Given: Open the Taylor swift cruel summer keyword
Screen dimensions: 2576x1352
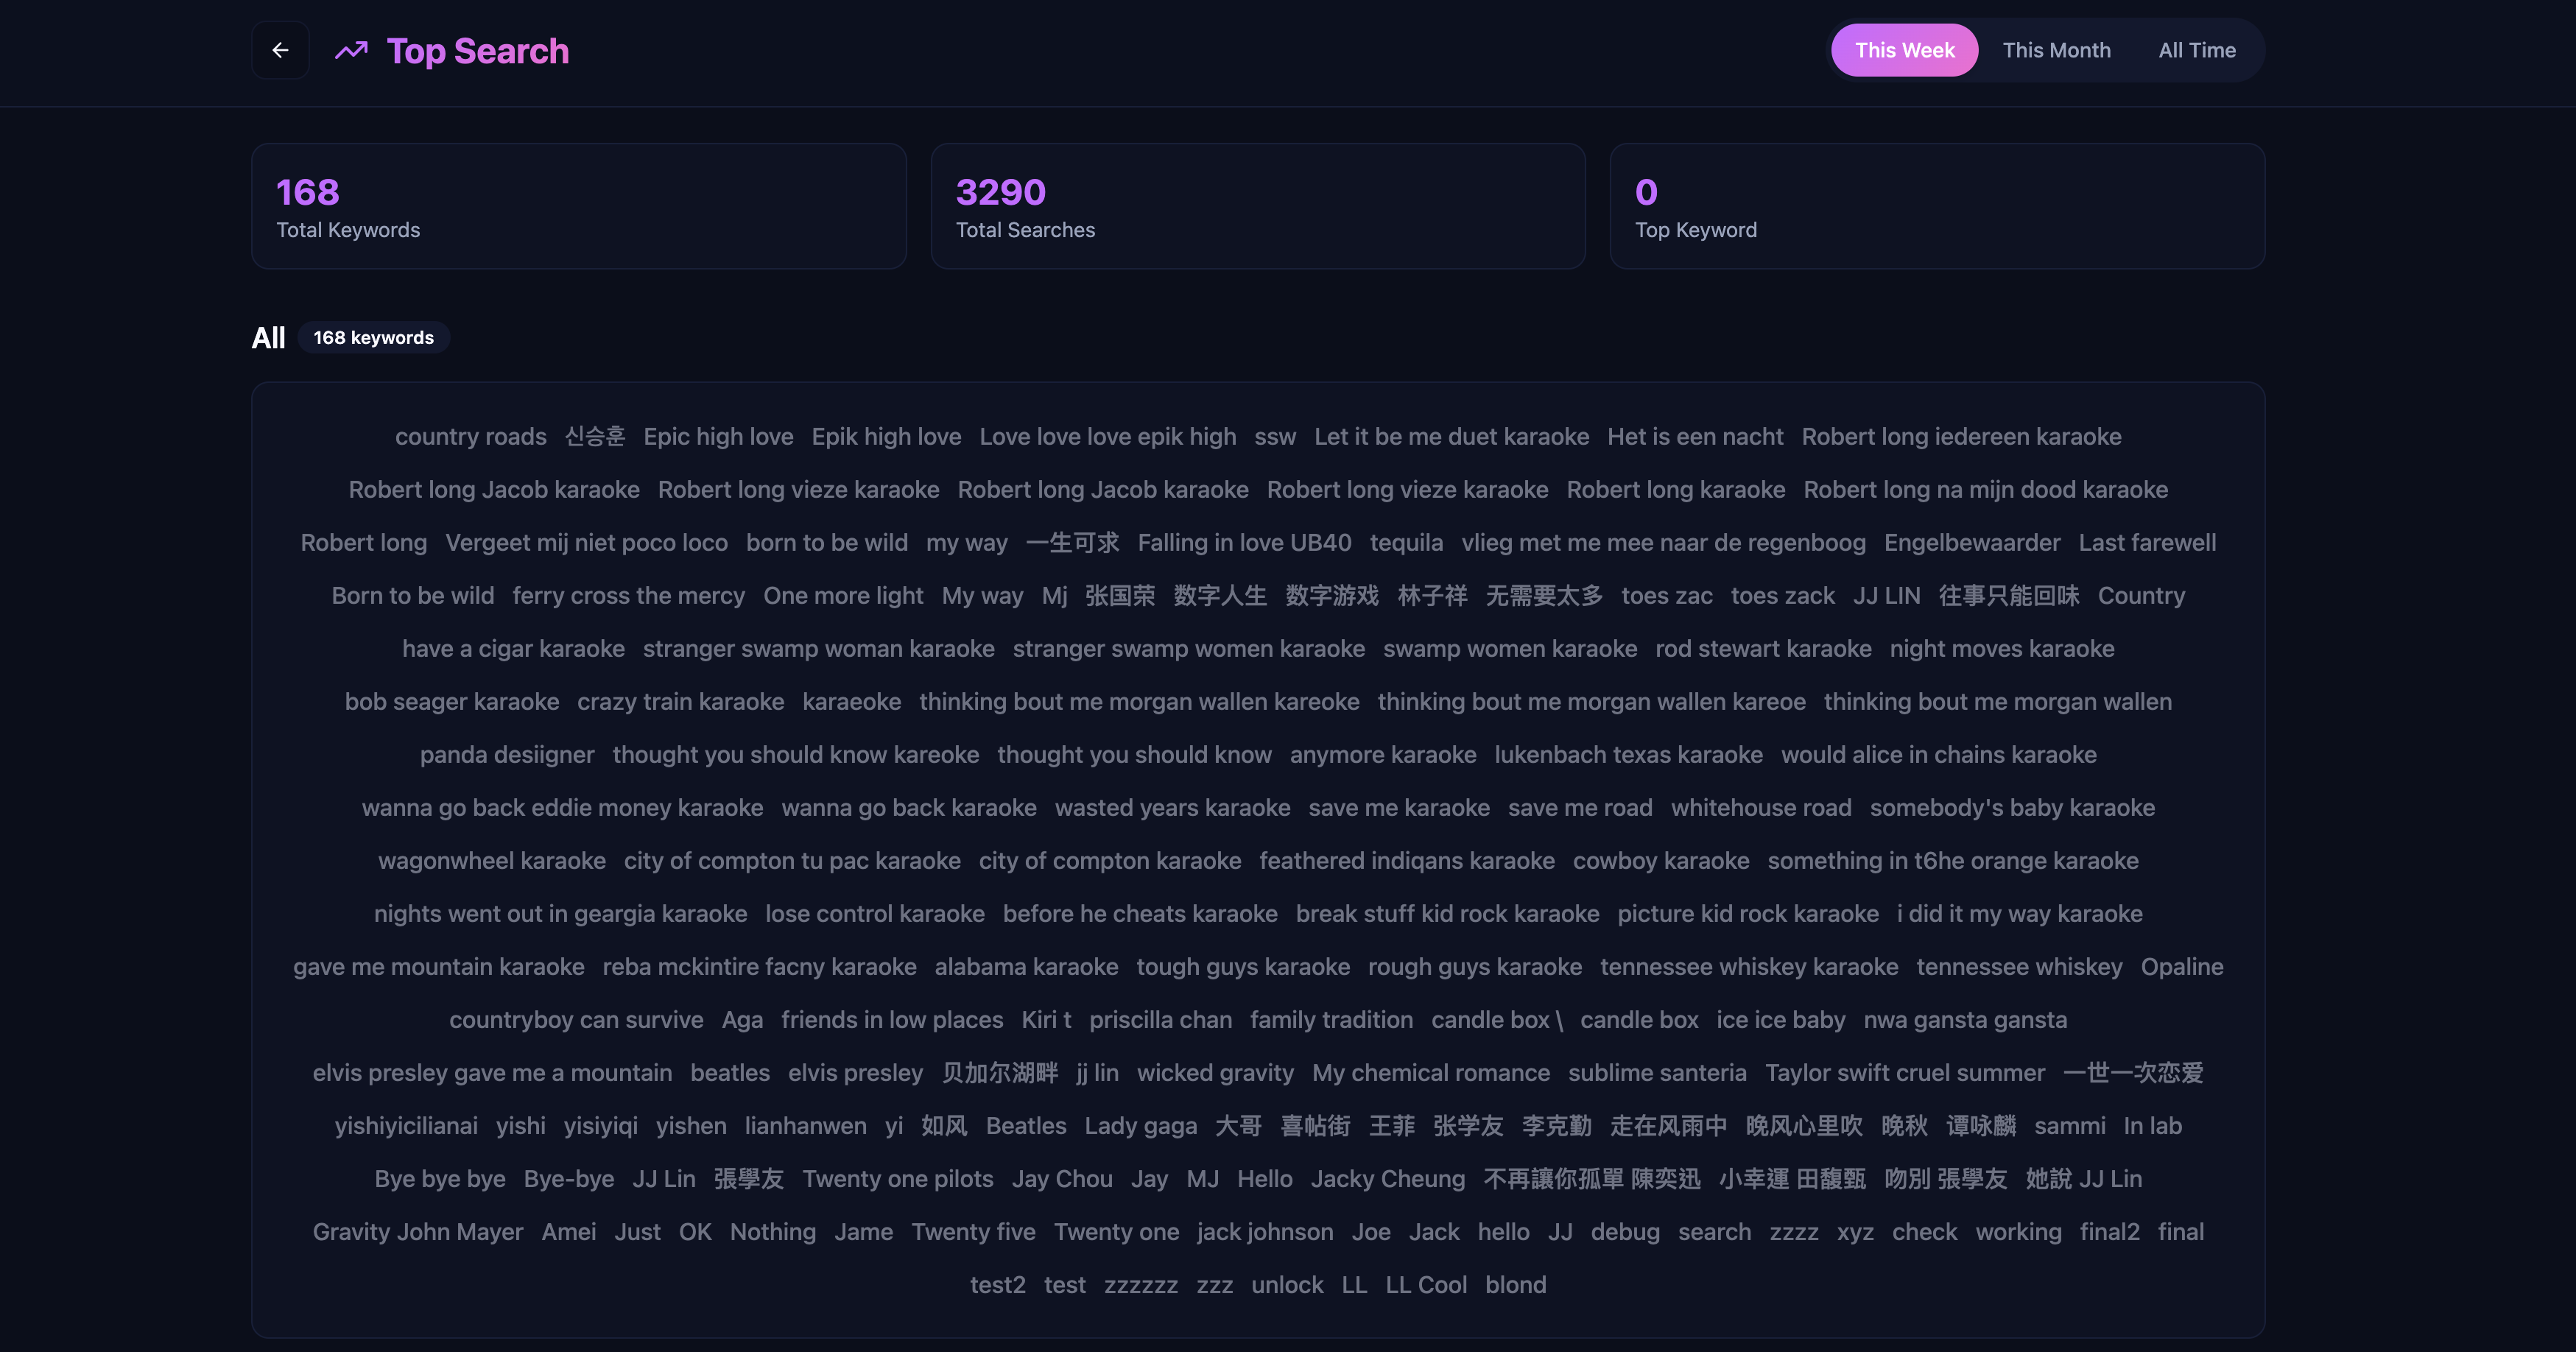Looking at the screenshot, I should tap(1904, 1072).
